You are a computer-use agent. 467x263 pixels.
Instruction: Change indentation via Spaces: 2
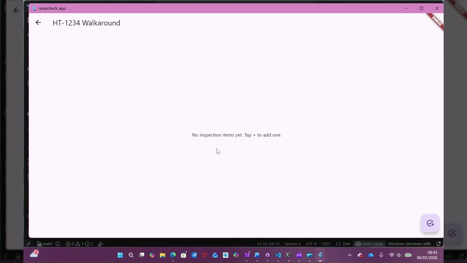click(x=293, y=244)
